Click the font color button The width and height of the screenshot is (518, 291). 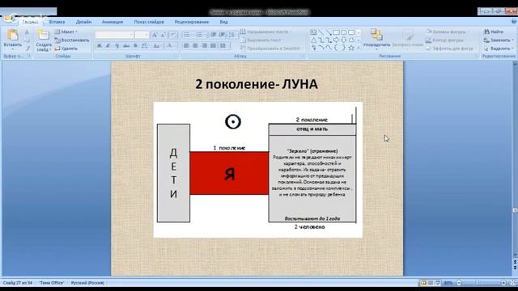[x=170, y=46]
